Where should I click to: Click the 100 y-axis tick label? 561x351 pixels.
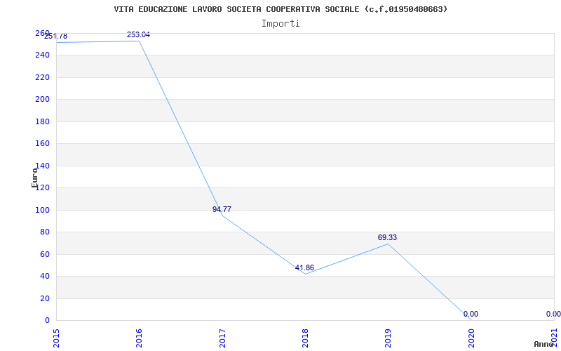(x=42, y=210)
